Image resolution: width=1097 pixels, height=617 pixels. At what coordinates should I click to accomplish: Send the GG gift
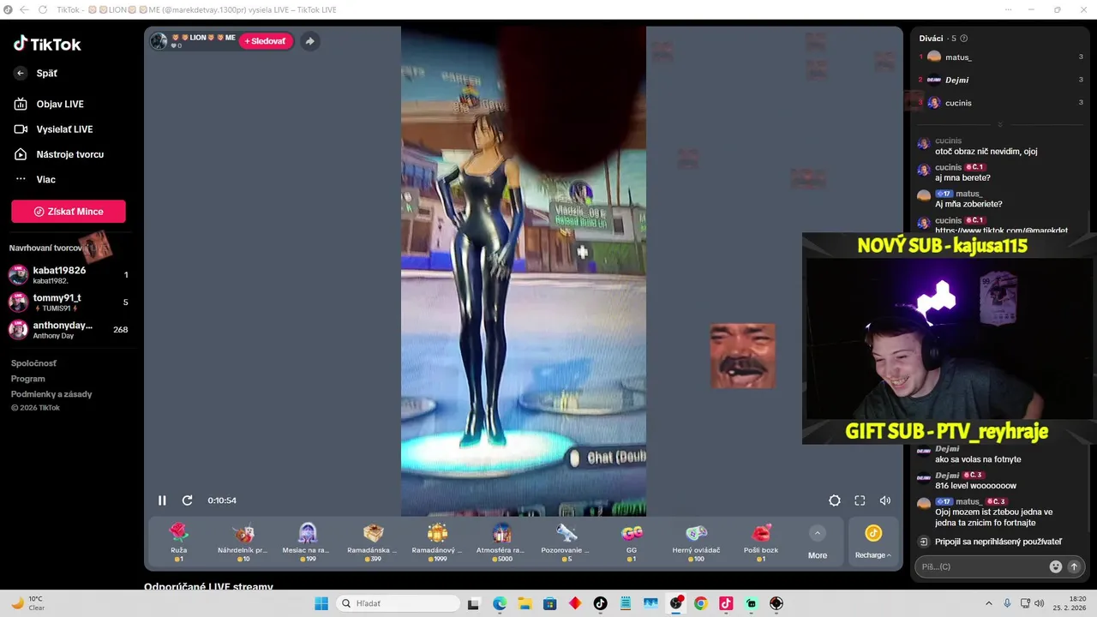click(632, 542)
